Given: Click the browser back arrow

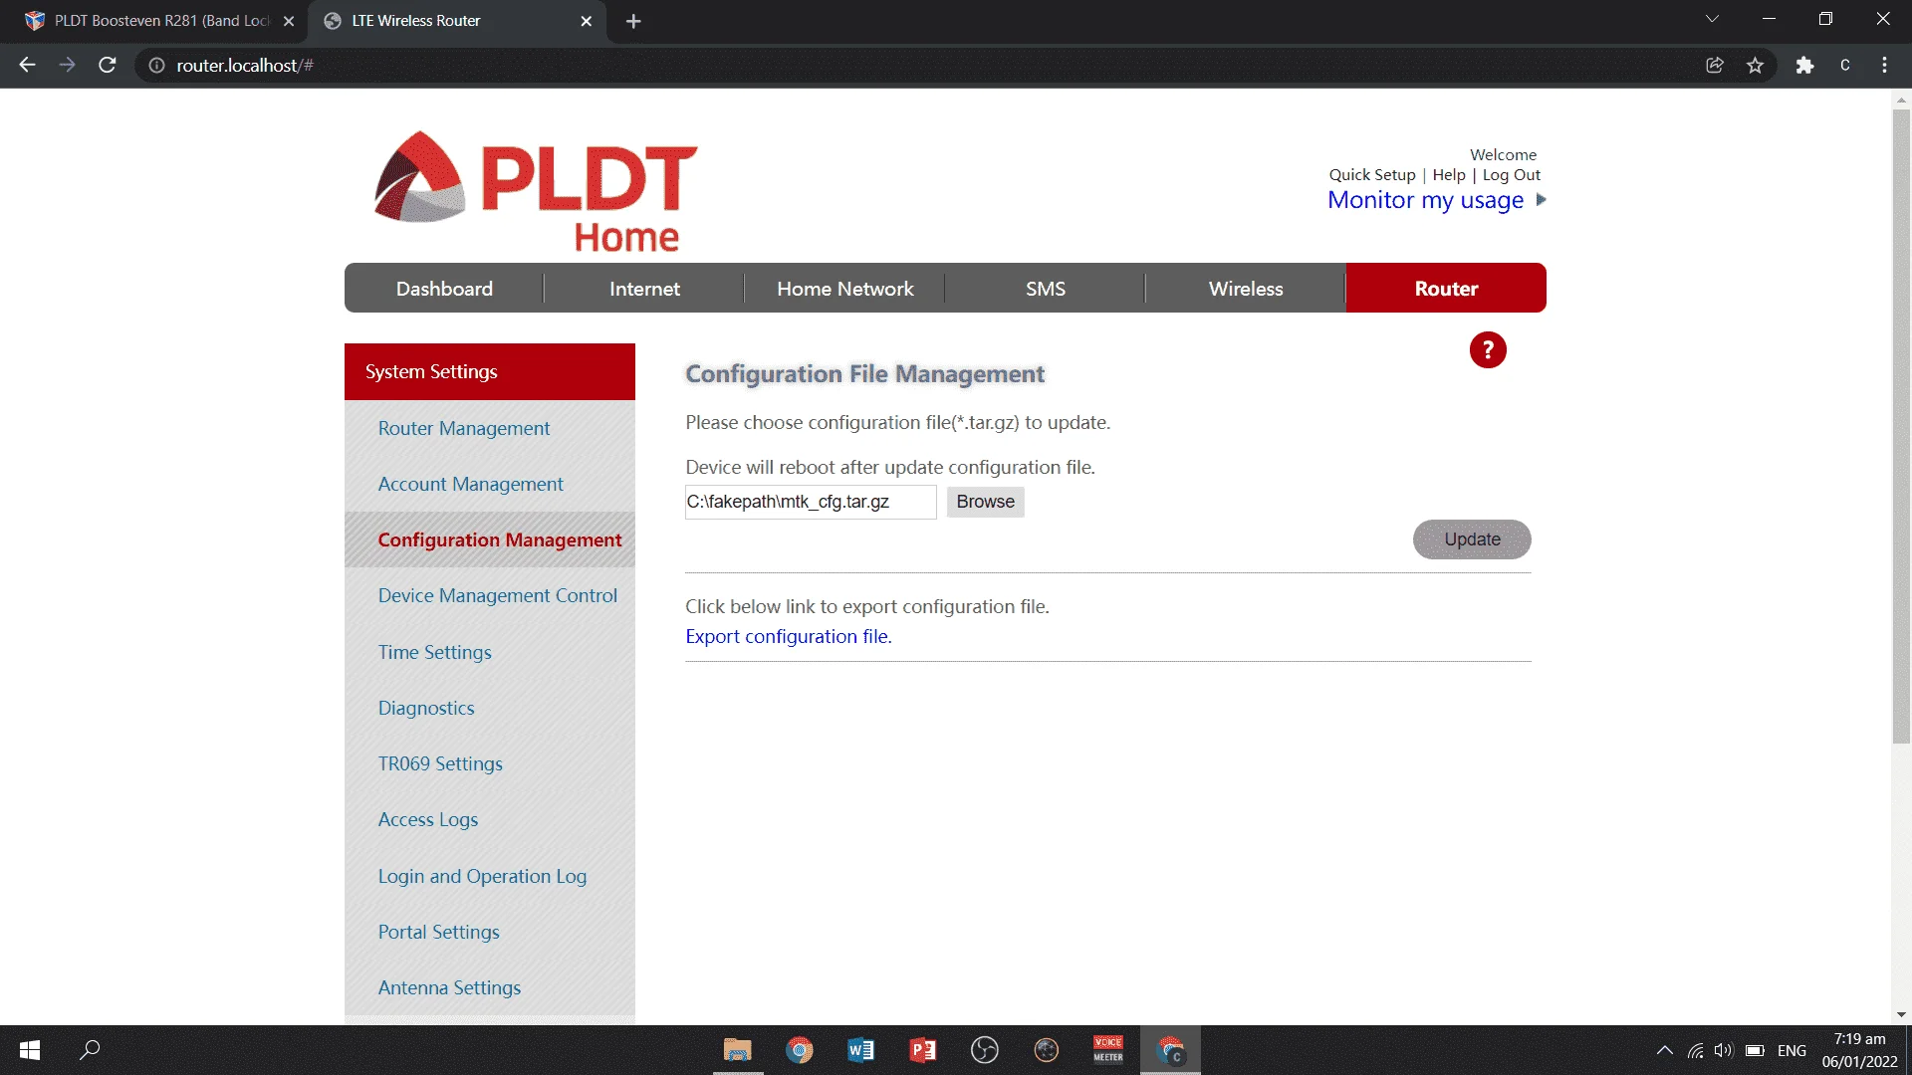Looking at the screenshot, I should coord(27,66).
